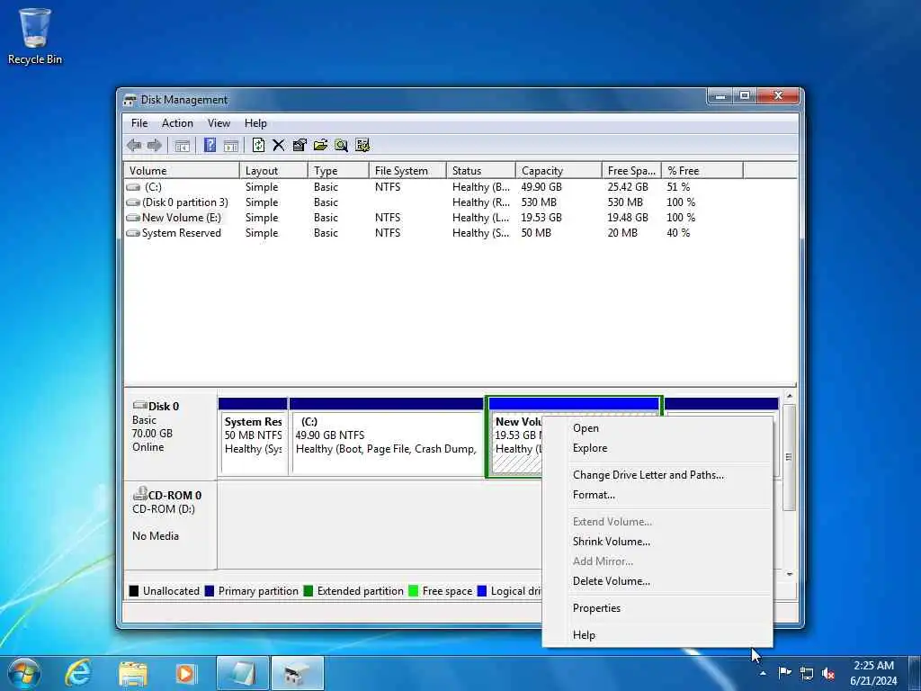This screenshot has width=921, height=691.
Task: Choose Properties in the context menu
Action: coord(657,608)
